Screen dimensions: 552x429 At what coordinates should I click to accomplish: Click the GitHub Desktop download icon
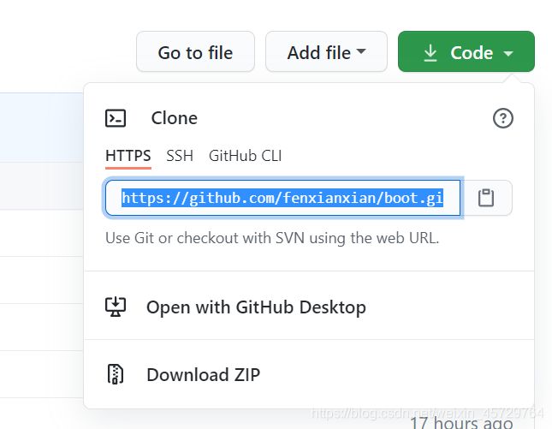[116, 307]
